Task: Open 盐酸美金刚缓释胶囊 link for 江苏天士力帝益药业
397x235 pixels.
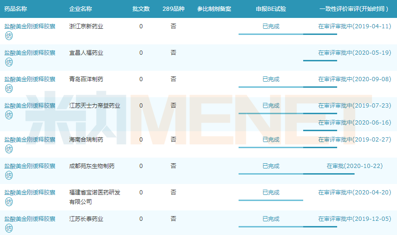Action: [30, 105]
